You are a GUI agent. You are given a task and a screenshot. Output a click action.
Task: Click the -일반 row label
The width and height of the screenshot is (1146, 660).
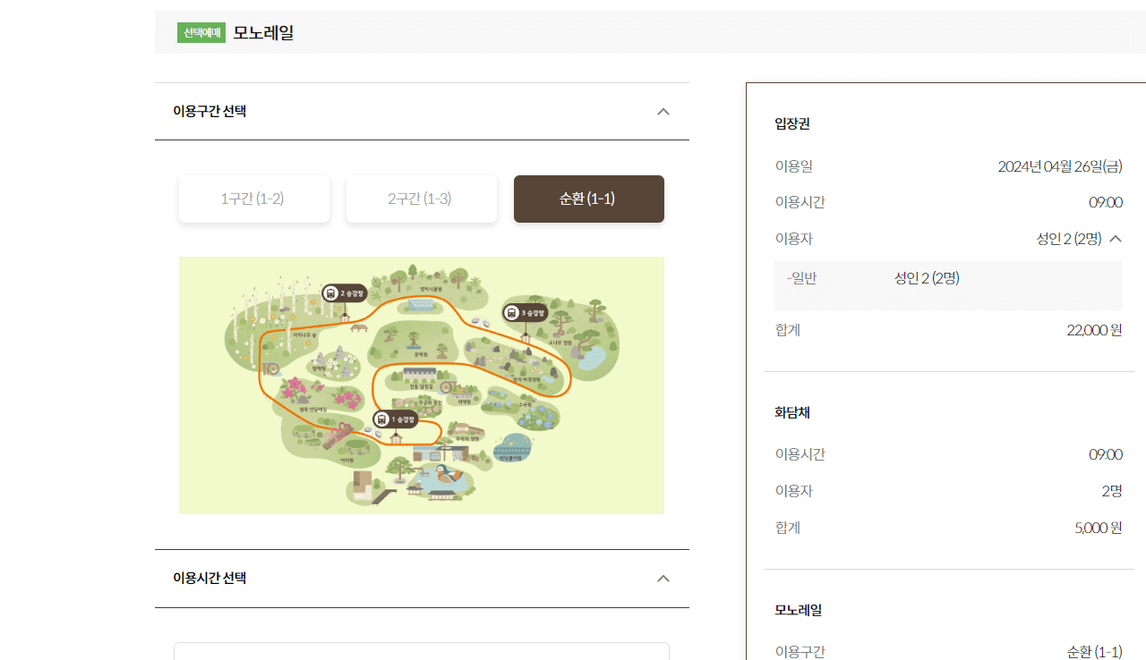(x=801, y=278)
